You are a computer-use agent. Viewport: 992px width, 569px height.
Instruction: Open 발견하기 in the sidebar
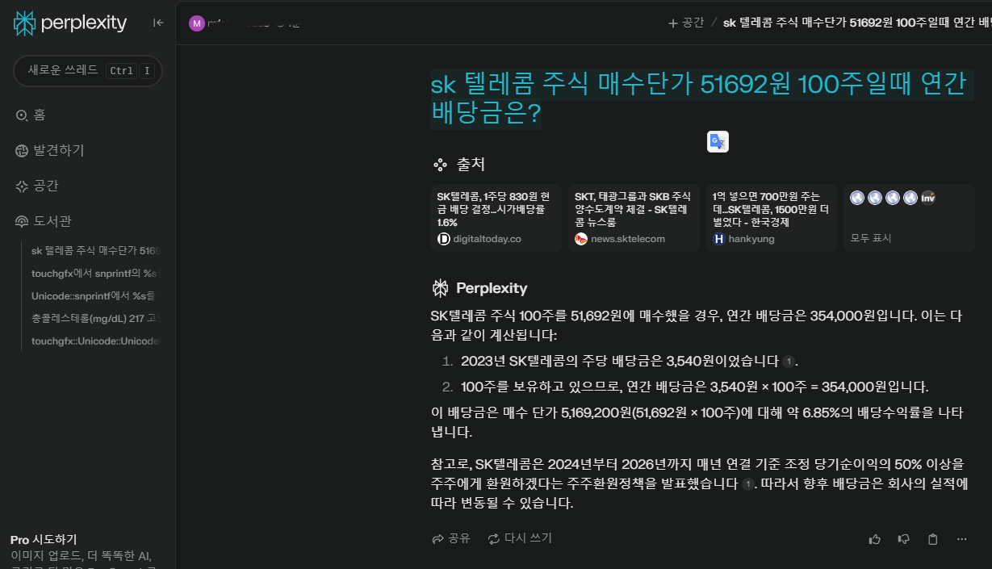tap(50, 150)
